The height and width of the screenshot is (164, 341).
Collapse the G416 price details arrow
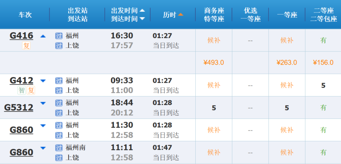[43, 36]
